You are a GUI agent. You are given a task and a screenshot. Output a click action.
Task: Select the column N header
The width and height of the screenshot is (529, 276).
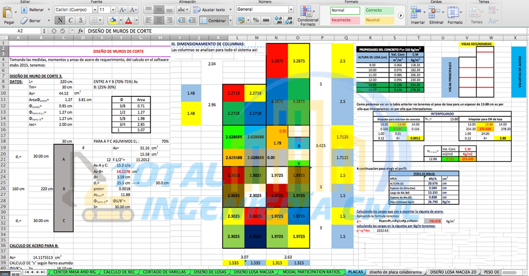[x=276, y=38]
